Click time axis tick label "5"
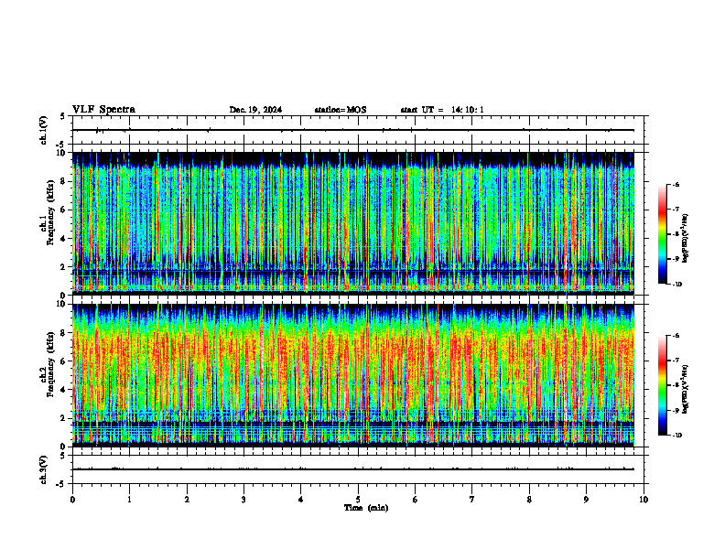This screenshot has width=725, height=560. [x=358, y=500]
